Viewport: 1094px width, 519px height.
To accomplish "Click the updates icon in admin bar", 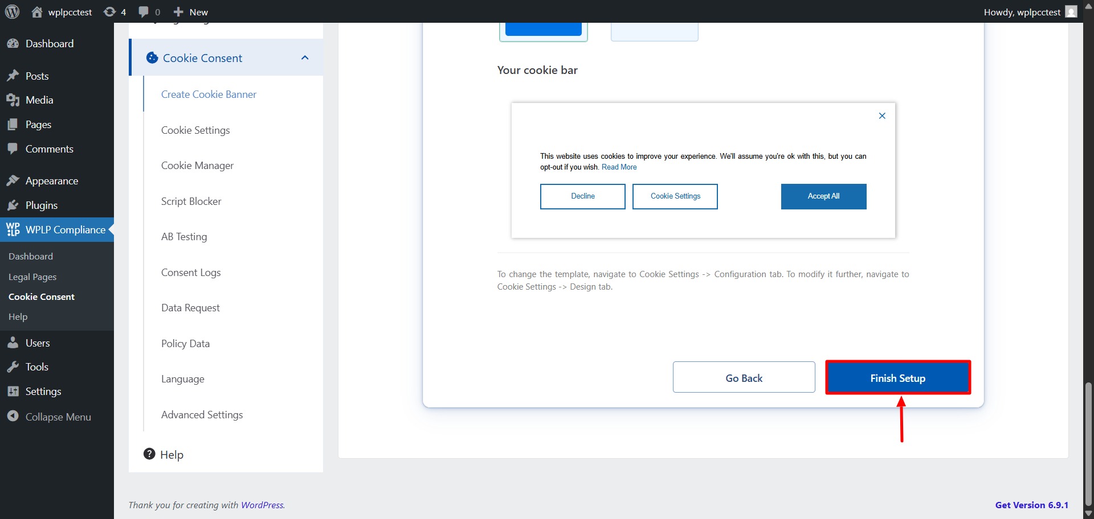I will [109, 12].
